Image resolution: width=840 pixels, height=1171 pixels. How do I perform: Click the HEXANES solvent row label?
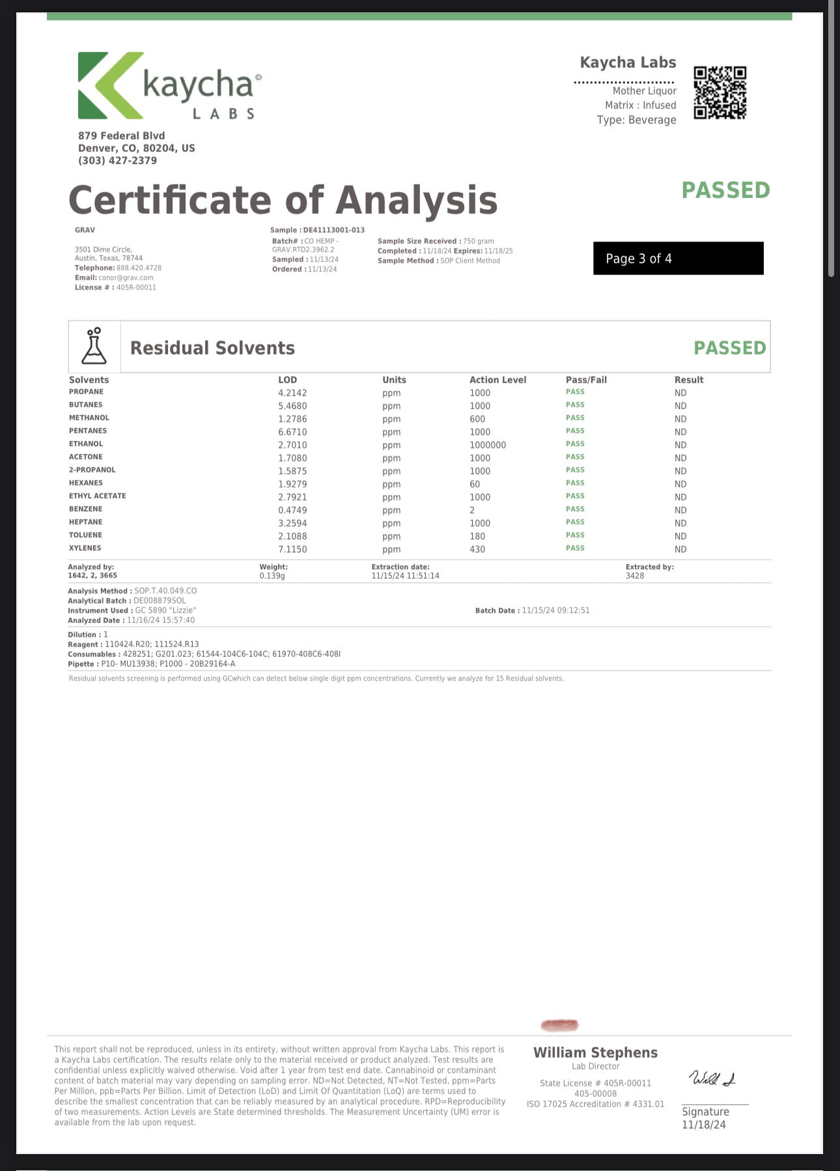[x=85, y=483]
